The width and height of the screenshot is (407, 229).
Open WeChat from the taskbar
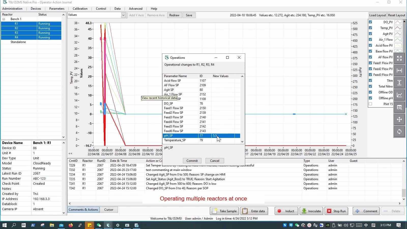[x=99, y=225]
